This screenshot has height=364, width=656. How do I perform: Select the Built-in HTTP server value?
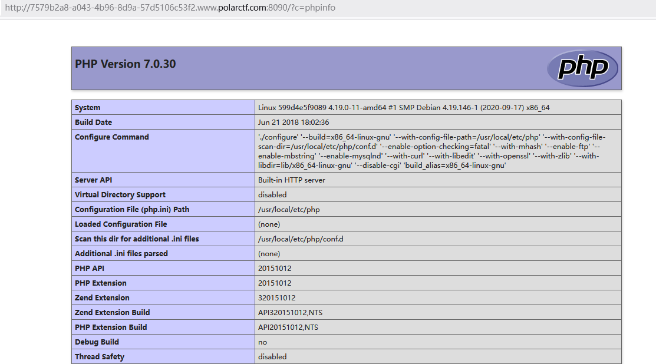click(x=292, y=180)
